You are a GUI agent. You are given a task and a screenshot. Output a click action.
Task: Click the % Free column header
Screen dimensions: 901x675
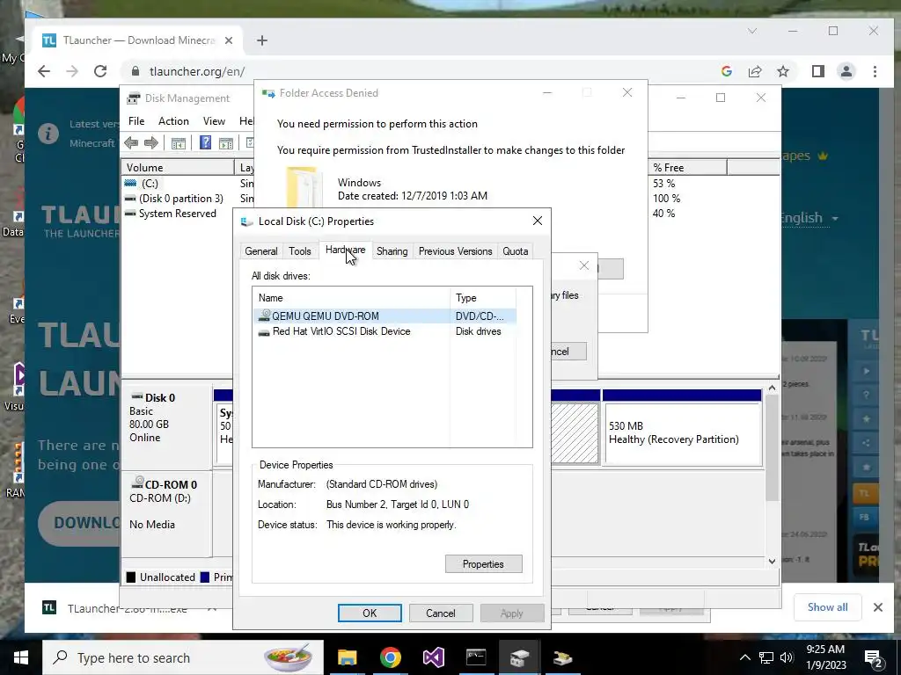(687, 168)
